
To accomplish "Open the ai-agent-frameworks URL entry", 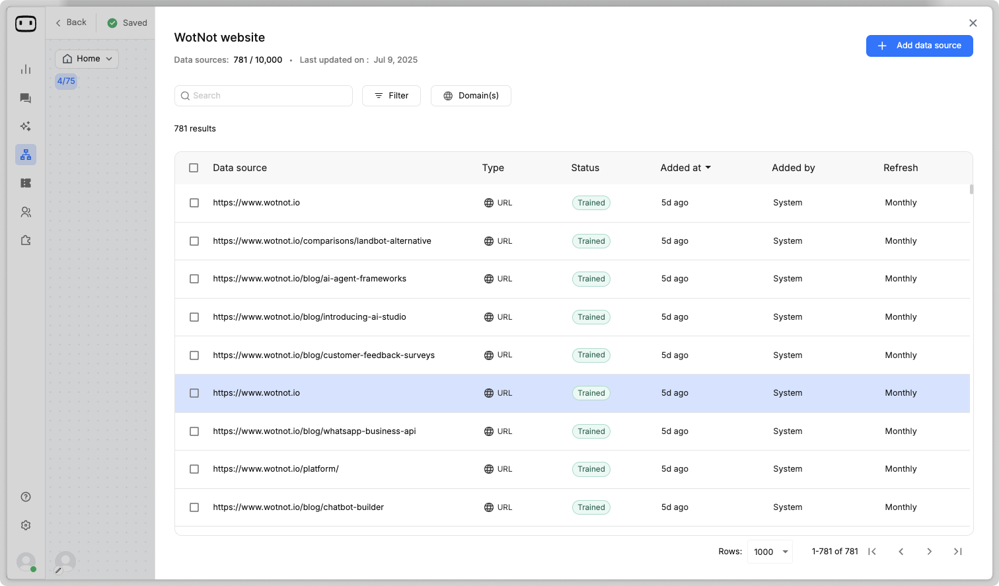I will click(x=309, y=279).
